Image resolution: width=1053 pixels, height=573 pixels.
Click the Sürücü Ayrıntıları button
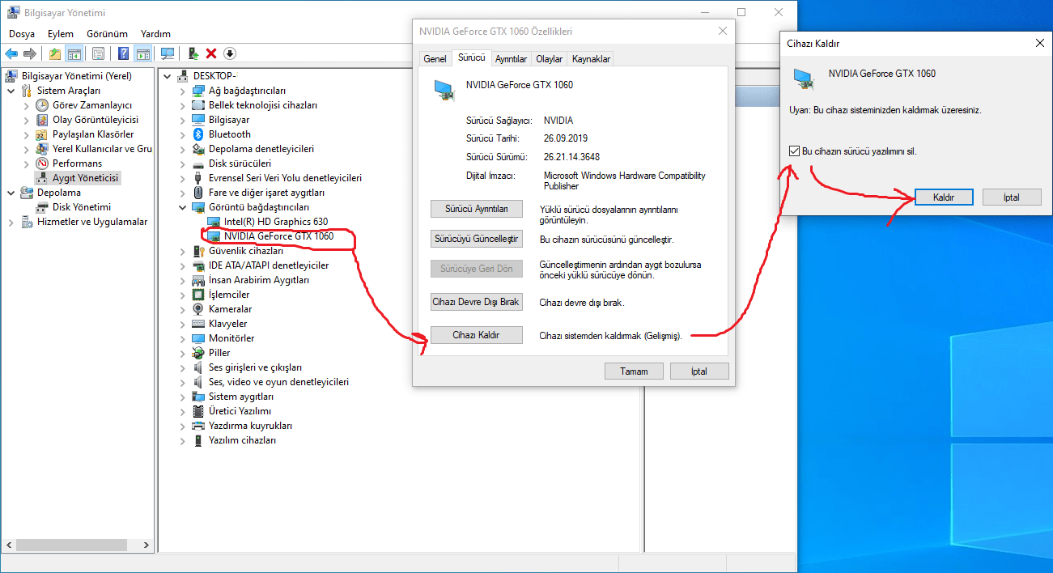(x=477, y=209)
